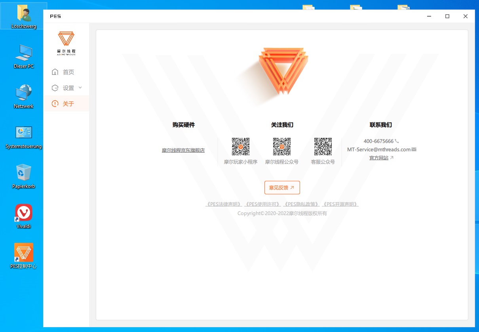Open the 关于 about page
The width and height of the screenshot is (479, 332).
66,104
